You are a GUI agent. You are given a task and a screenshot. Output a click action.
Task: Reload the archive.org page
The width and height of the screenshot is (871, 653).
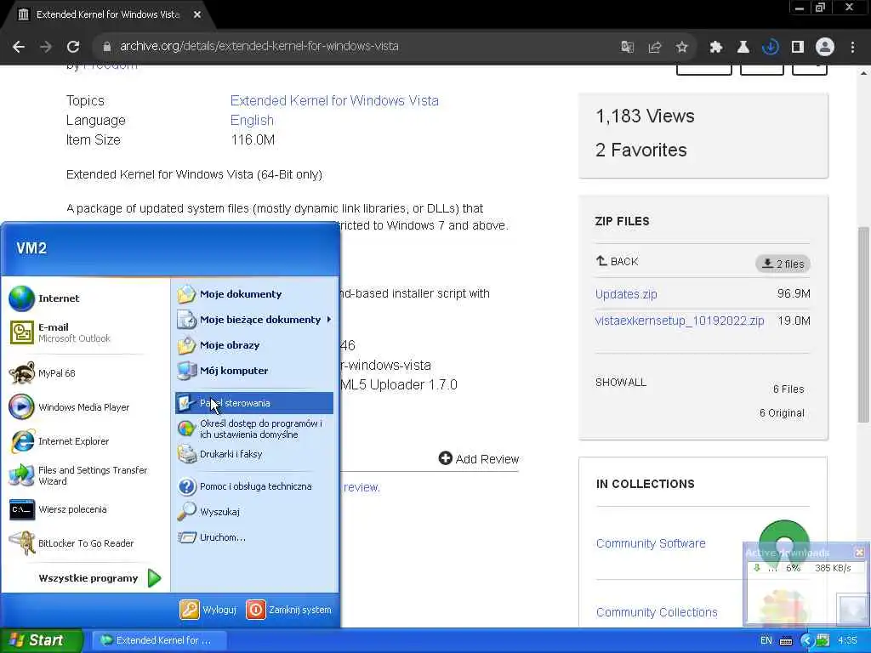click(73, 47)
